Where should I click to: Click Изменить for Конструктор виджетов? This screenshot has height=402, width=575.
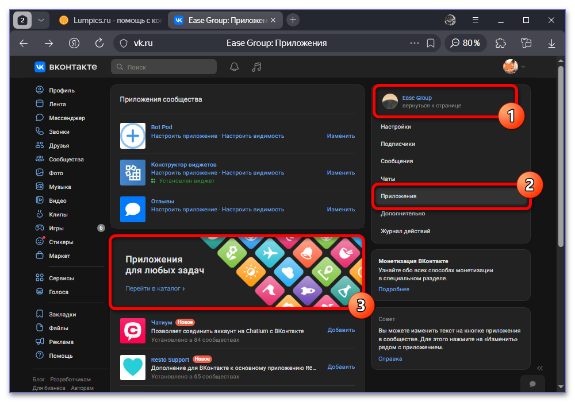(x=340, y=172)
